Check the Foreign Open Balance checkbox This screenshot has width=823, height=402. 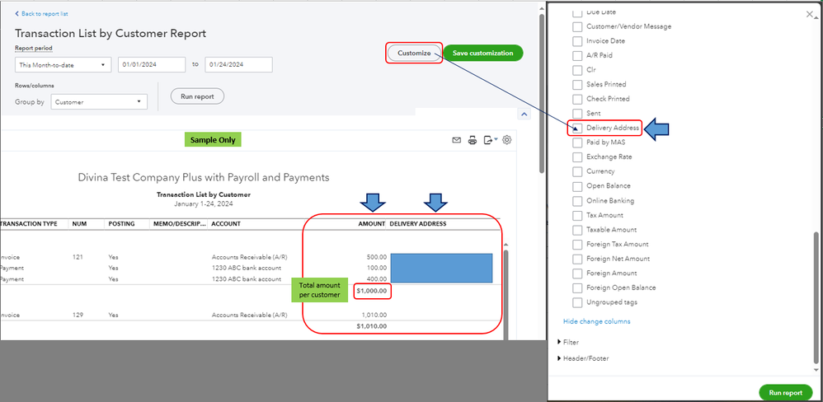pyautogui.click(x=577, y=287)
